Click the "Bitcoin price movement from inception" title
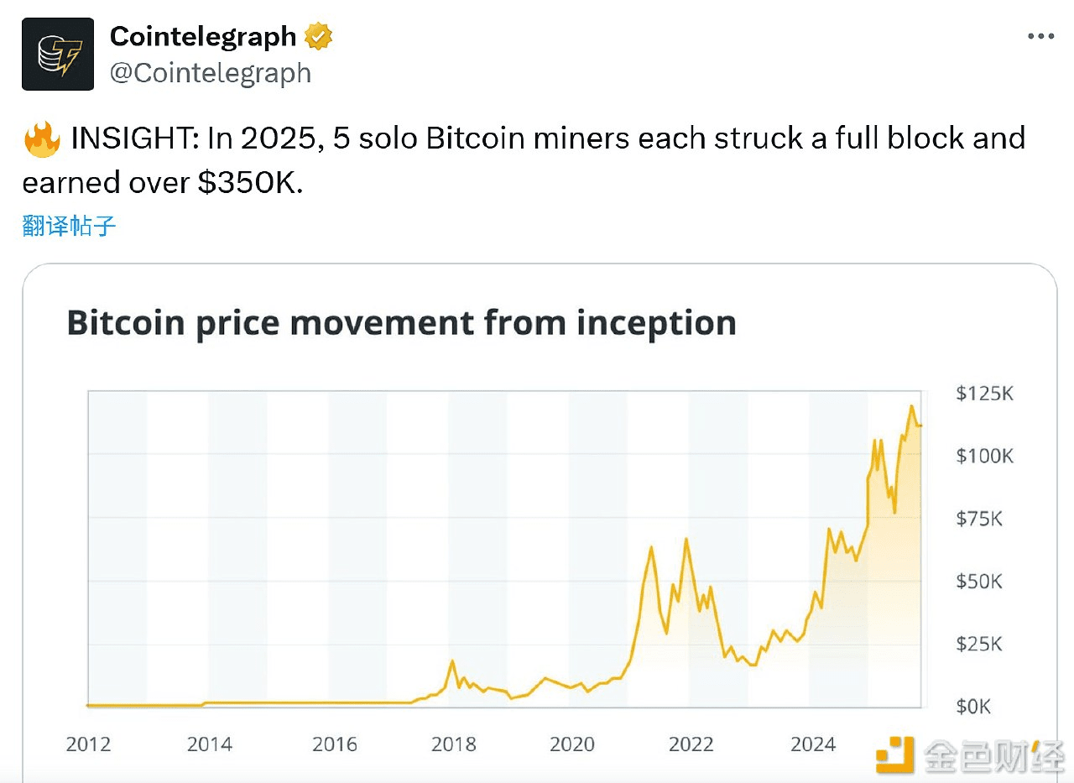This screenshot has height=783, width=1074. click(x=401, y=323)
